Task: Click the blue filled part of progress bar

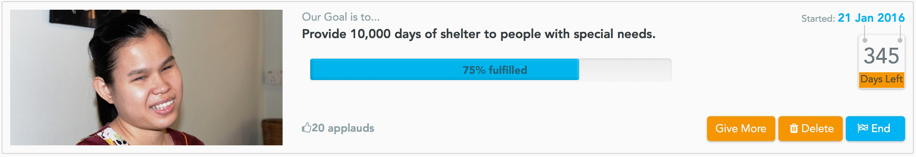Action: (x=445, y=70)
